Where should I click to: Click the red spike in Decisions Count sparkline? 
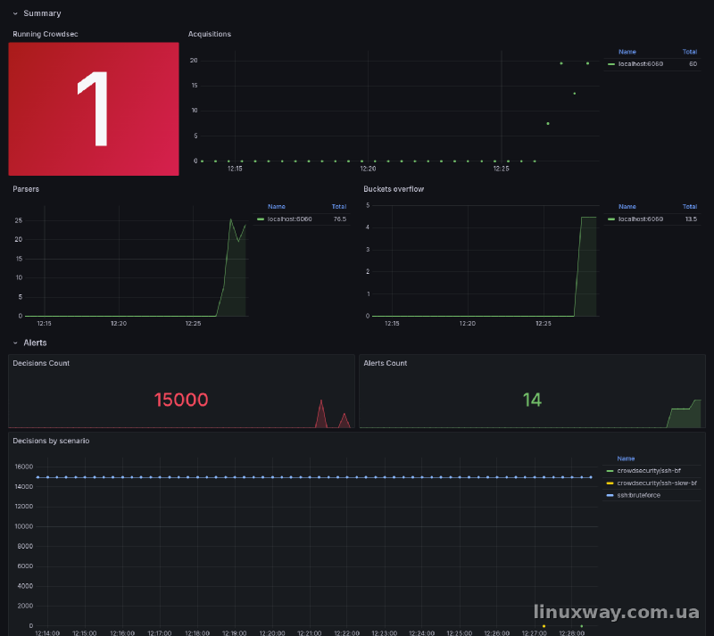[x=321, y=413]
